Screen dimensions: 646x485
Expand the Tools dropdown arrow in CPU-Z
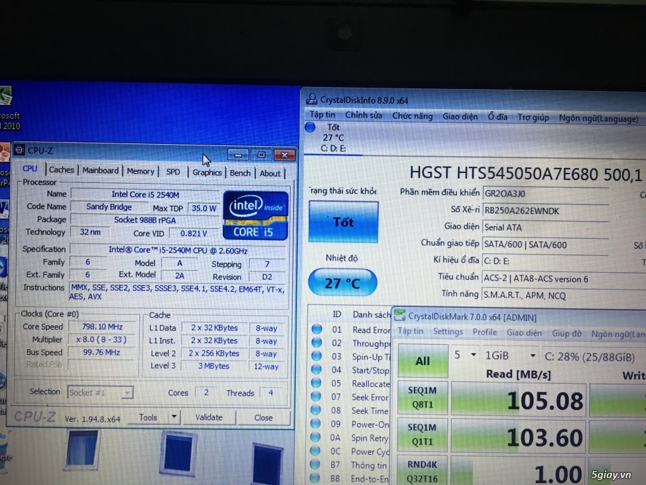[174, 417]
